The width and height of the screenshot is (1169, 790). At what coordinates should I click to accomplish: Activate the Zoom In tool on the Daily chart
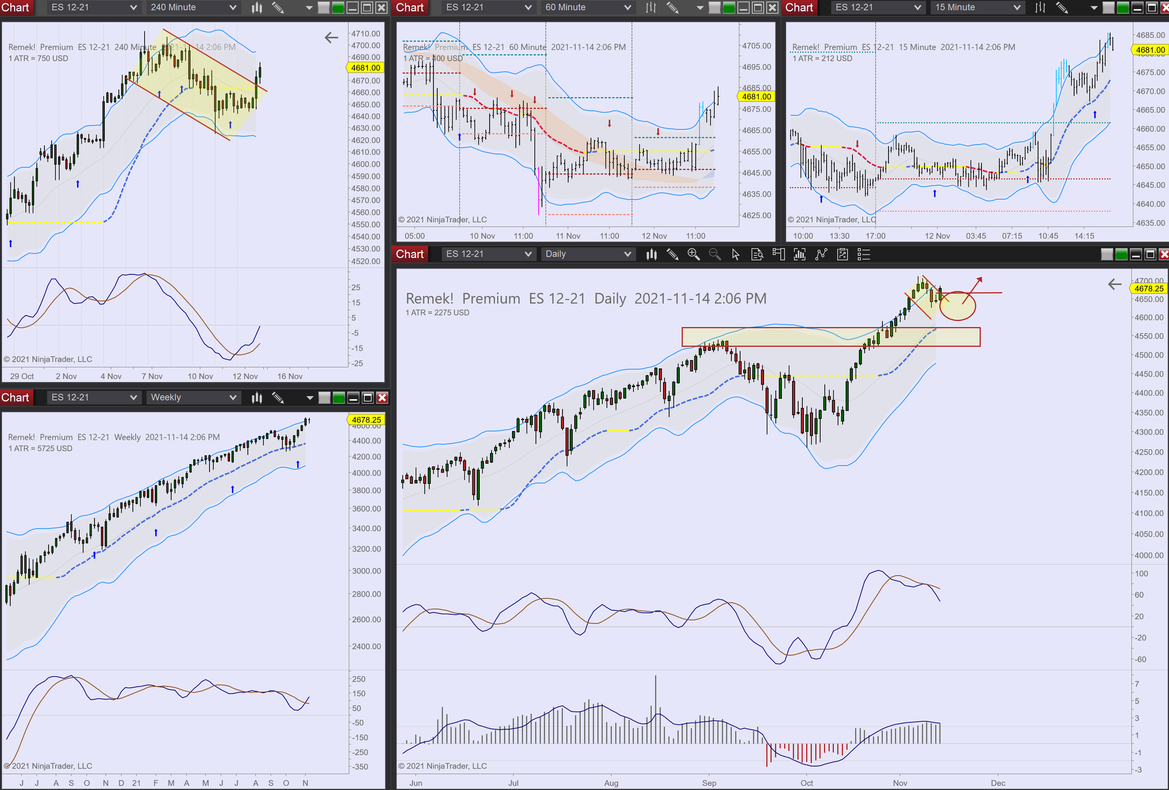tap(694, 254)
